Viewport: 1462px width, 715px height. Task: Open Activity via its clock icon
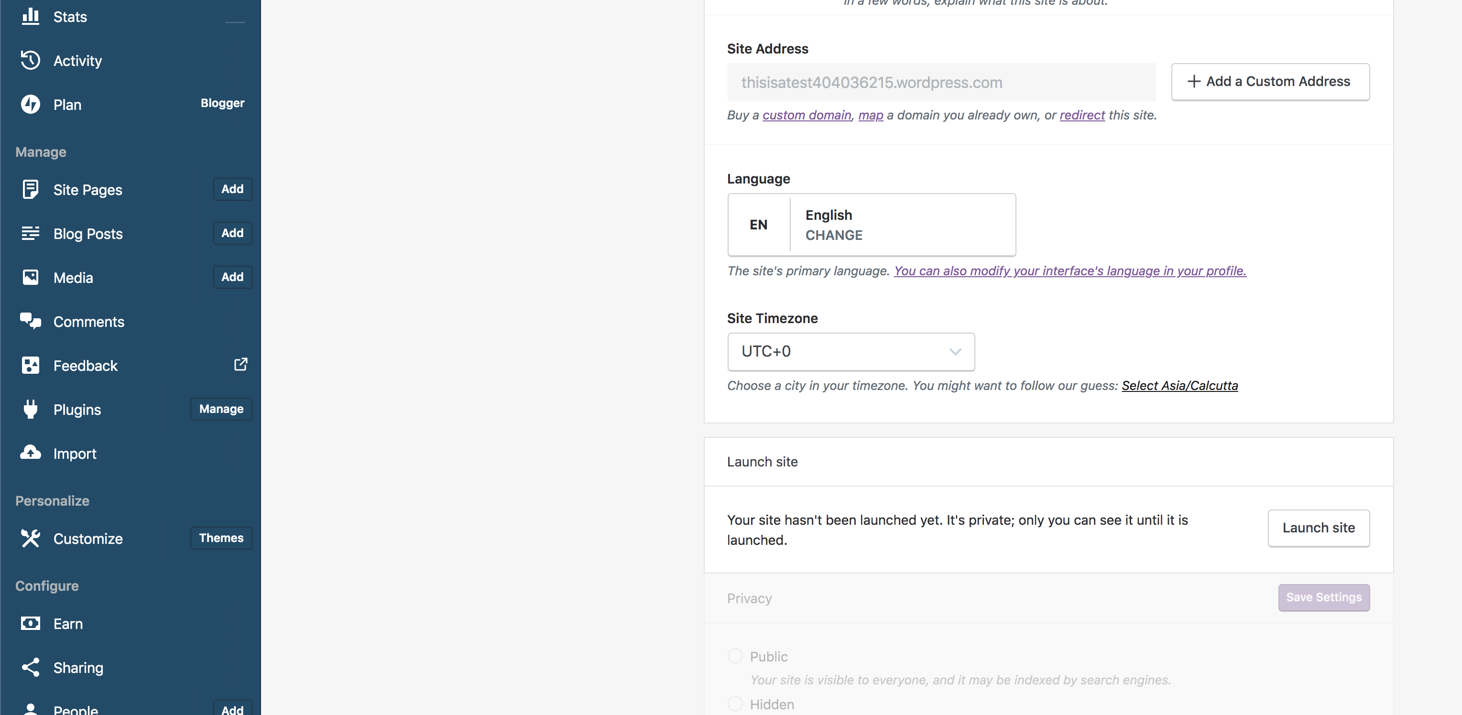pos(30,60)
